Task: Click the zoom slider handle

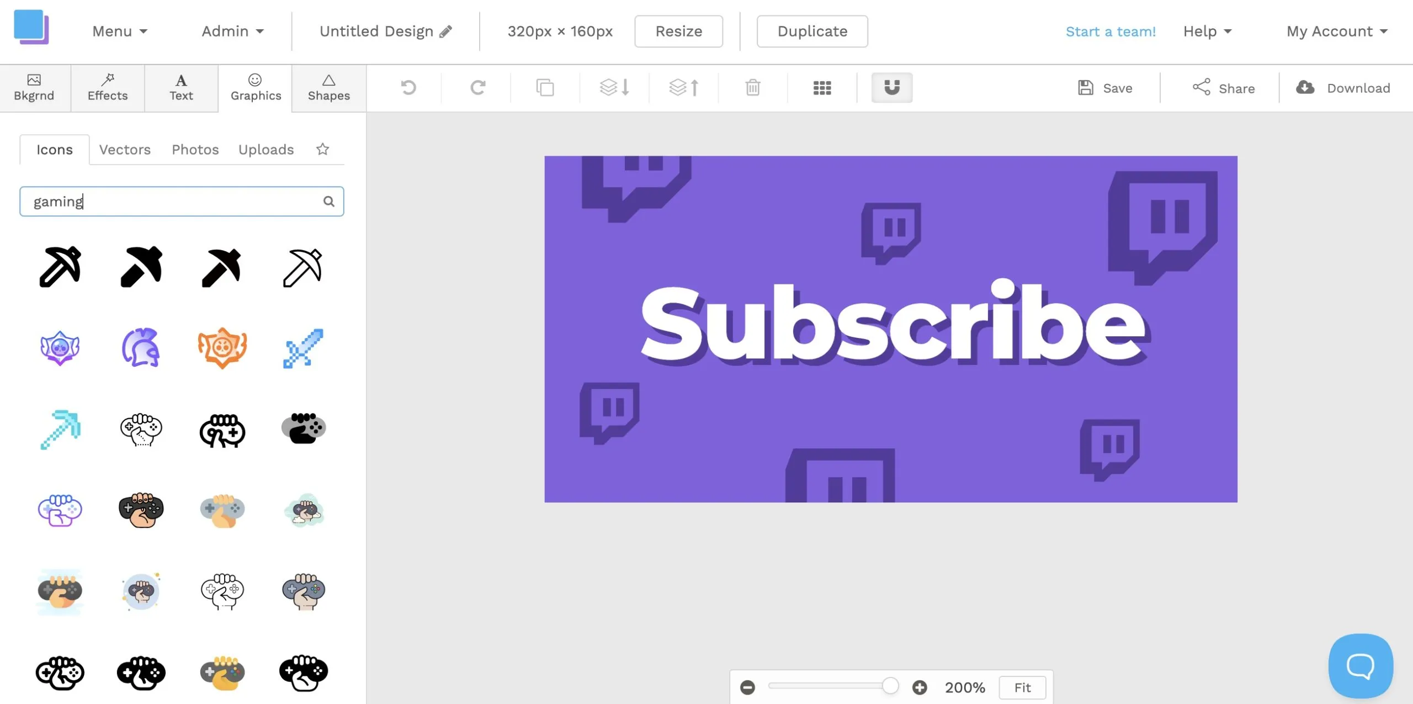Action: [890, 686]
